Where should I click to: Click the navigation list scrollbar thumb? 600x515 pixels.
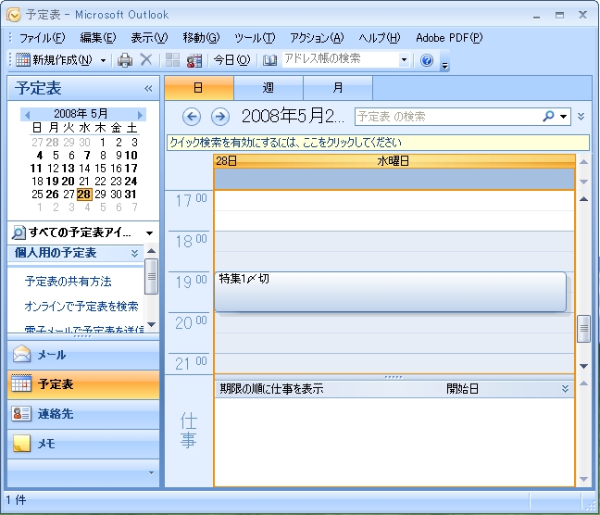[152, 276]
